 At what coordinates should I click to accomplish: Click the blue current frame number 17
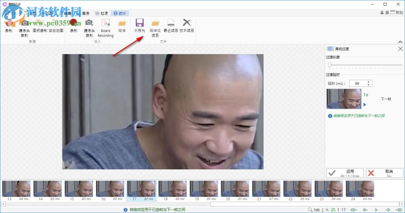pos(343,210)
